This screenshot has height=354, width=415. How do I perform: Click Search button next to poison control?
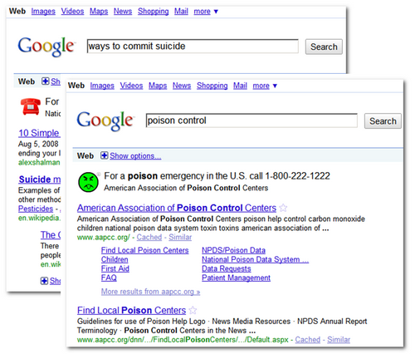[x=383, y=121]
